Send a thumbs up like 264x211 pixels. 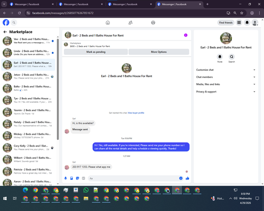click(x=187, y=178)
